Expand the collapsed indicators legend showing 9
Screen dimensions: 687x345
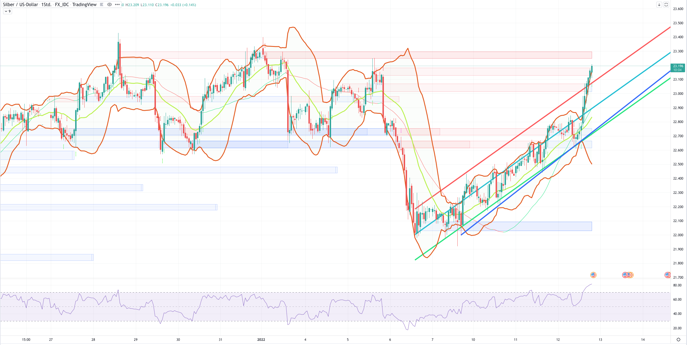(x=8, y=11)
